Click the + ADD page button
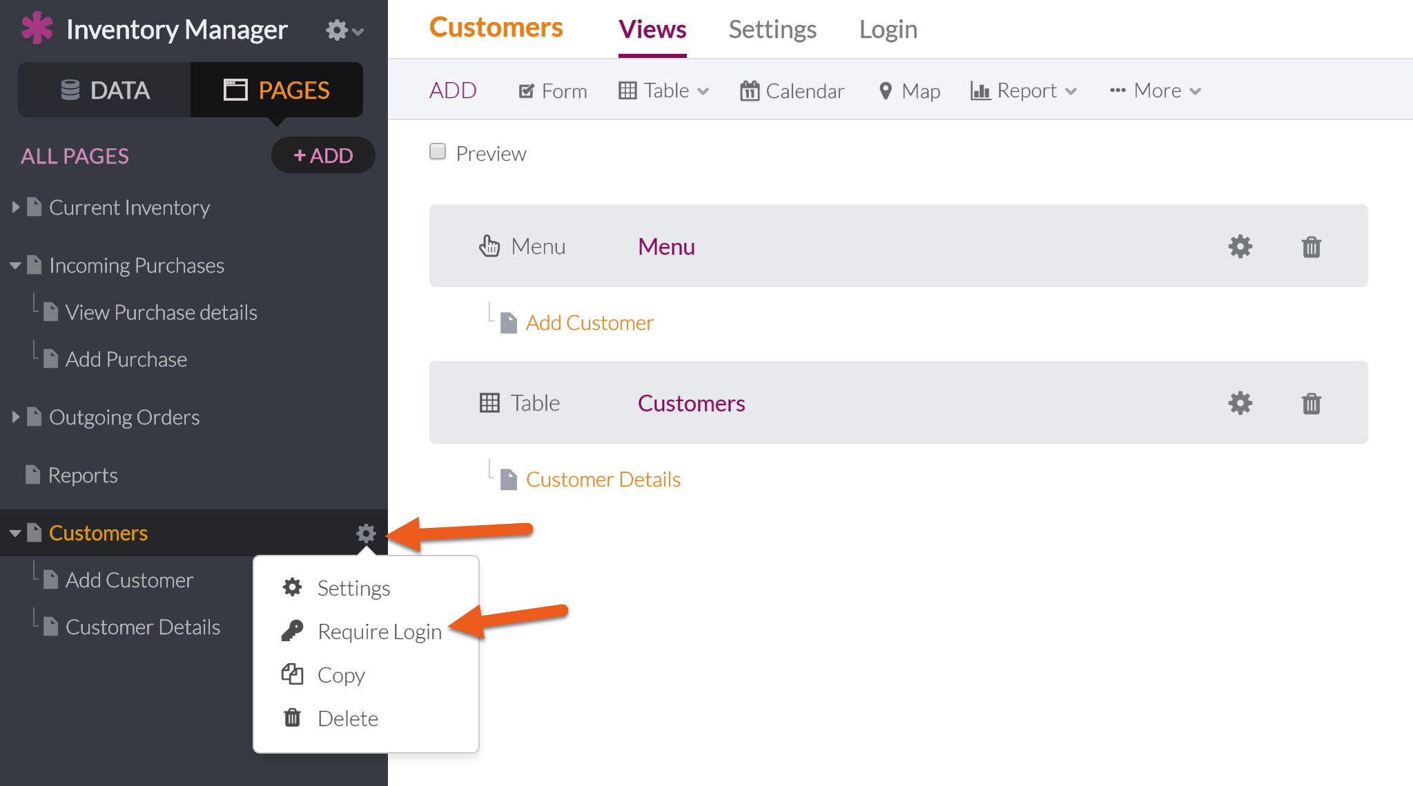Screen dimensions: 1413x786 coord(323,155)
